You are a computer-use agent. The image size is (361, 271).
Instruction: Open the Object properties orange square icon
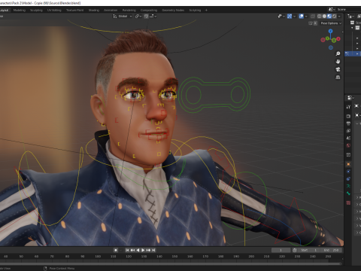(x=348, y=164)
